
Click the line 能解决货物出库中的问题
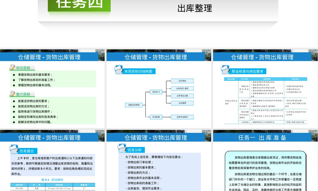click(35, 122)
